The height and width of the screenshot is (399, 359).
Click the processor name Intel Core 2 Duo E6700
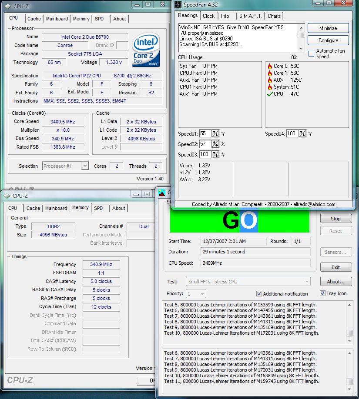coord(85,37)
